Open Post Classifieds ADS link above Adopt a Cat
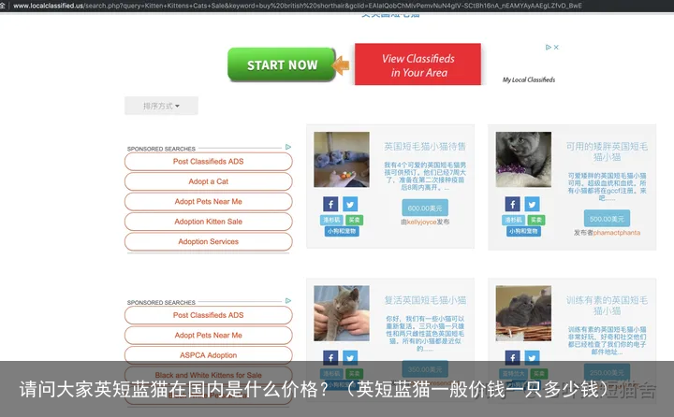This screenshot has width=674, height=417. tap(209, 162)
